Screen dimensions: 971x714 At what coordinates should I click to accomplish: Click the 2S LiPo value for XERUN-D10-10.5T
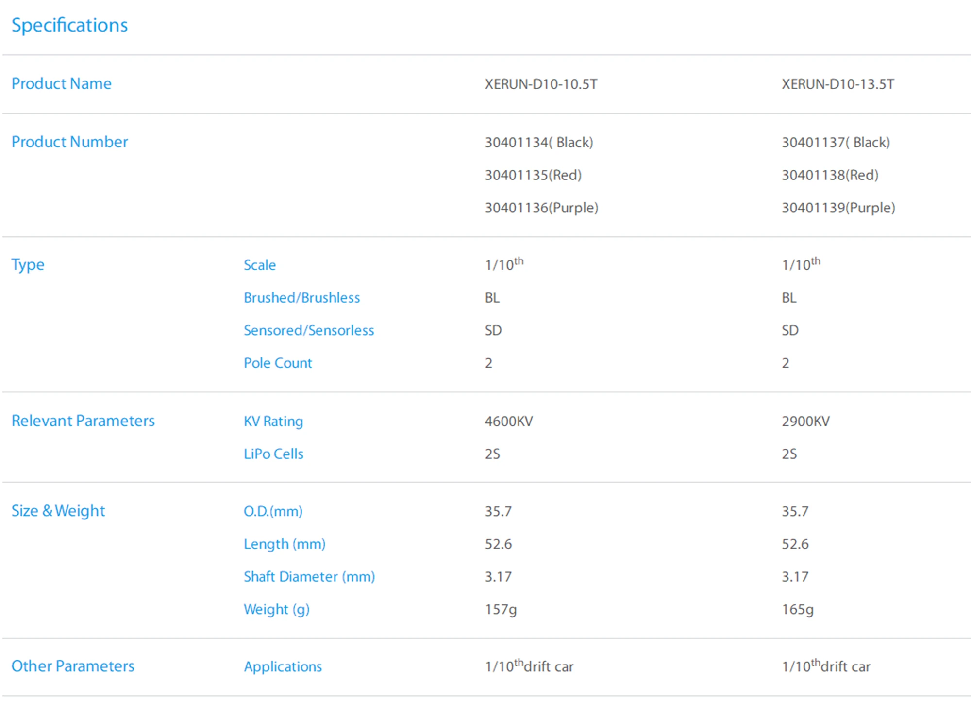(492, 454)
